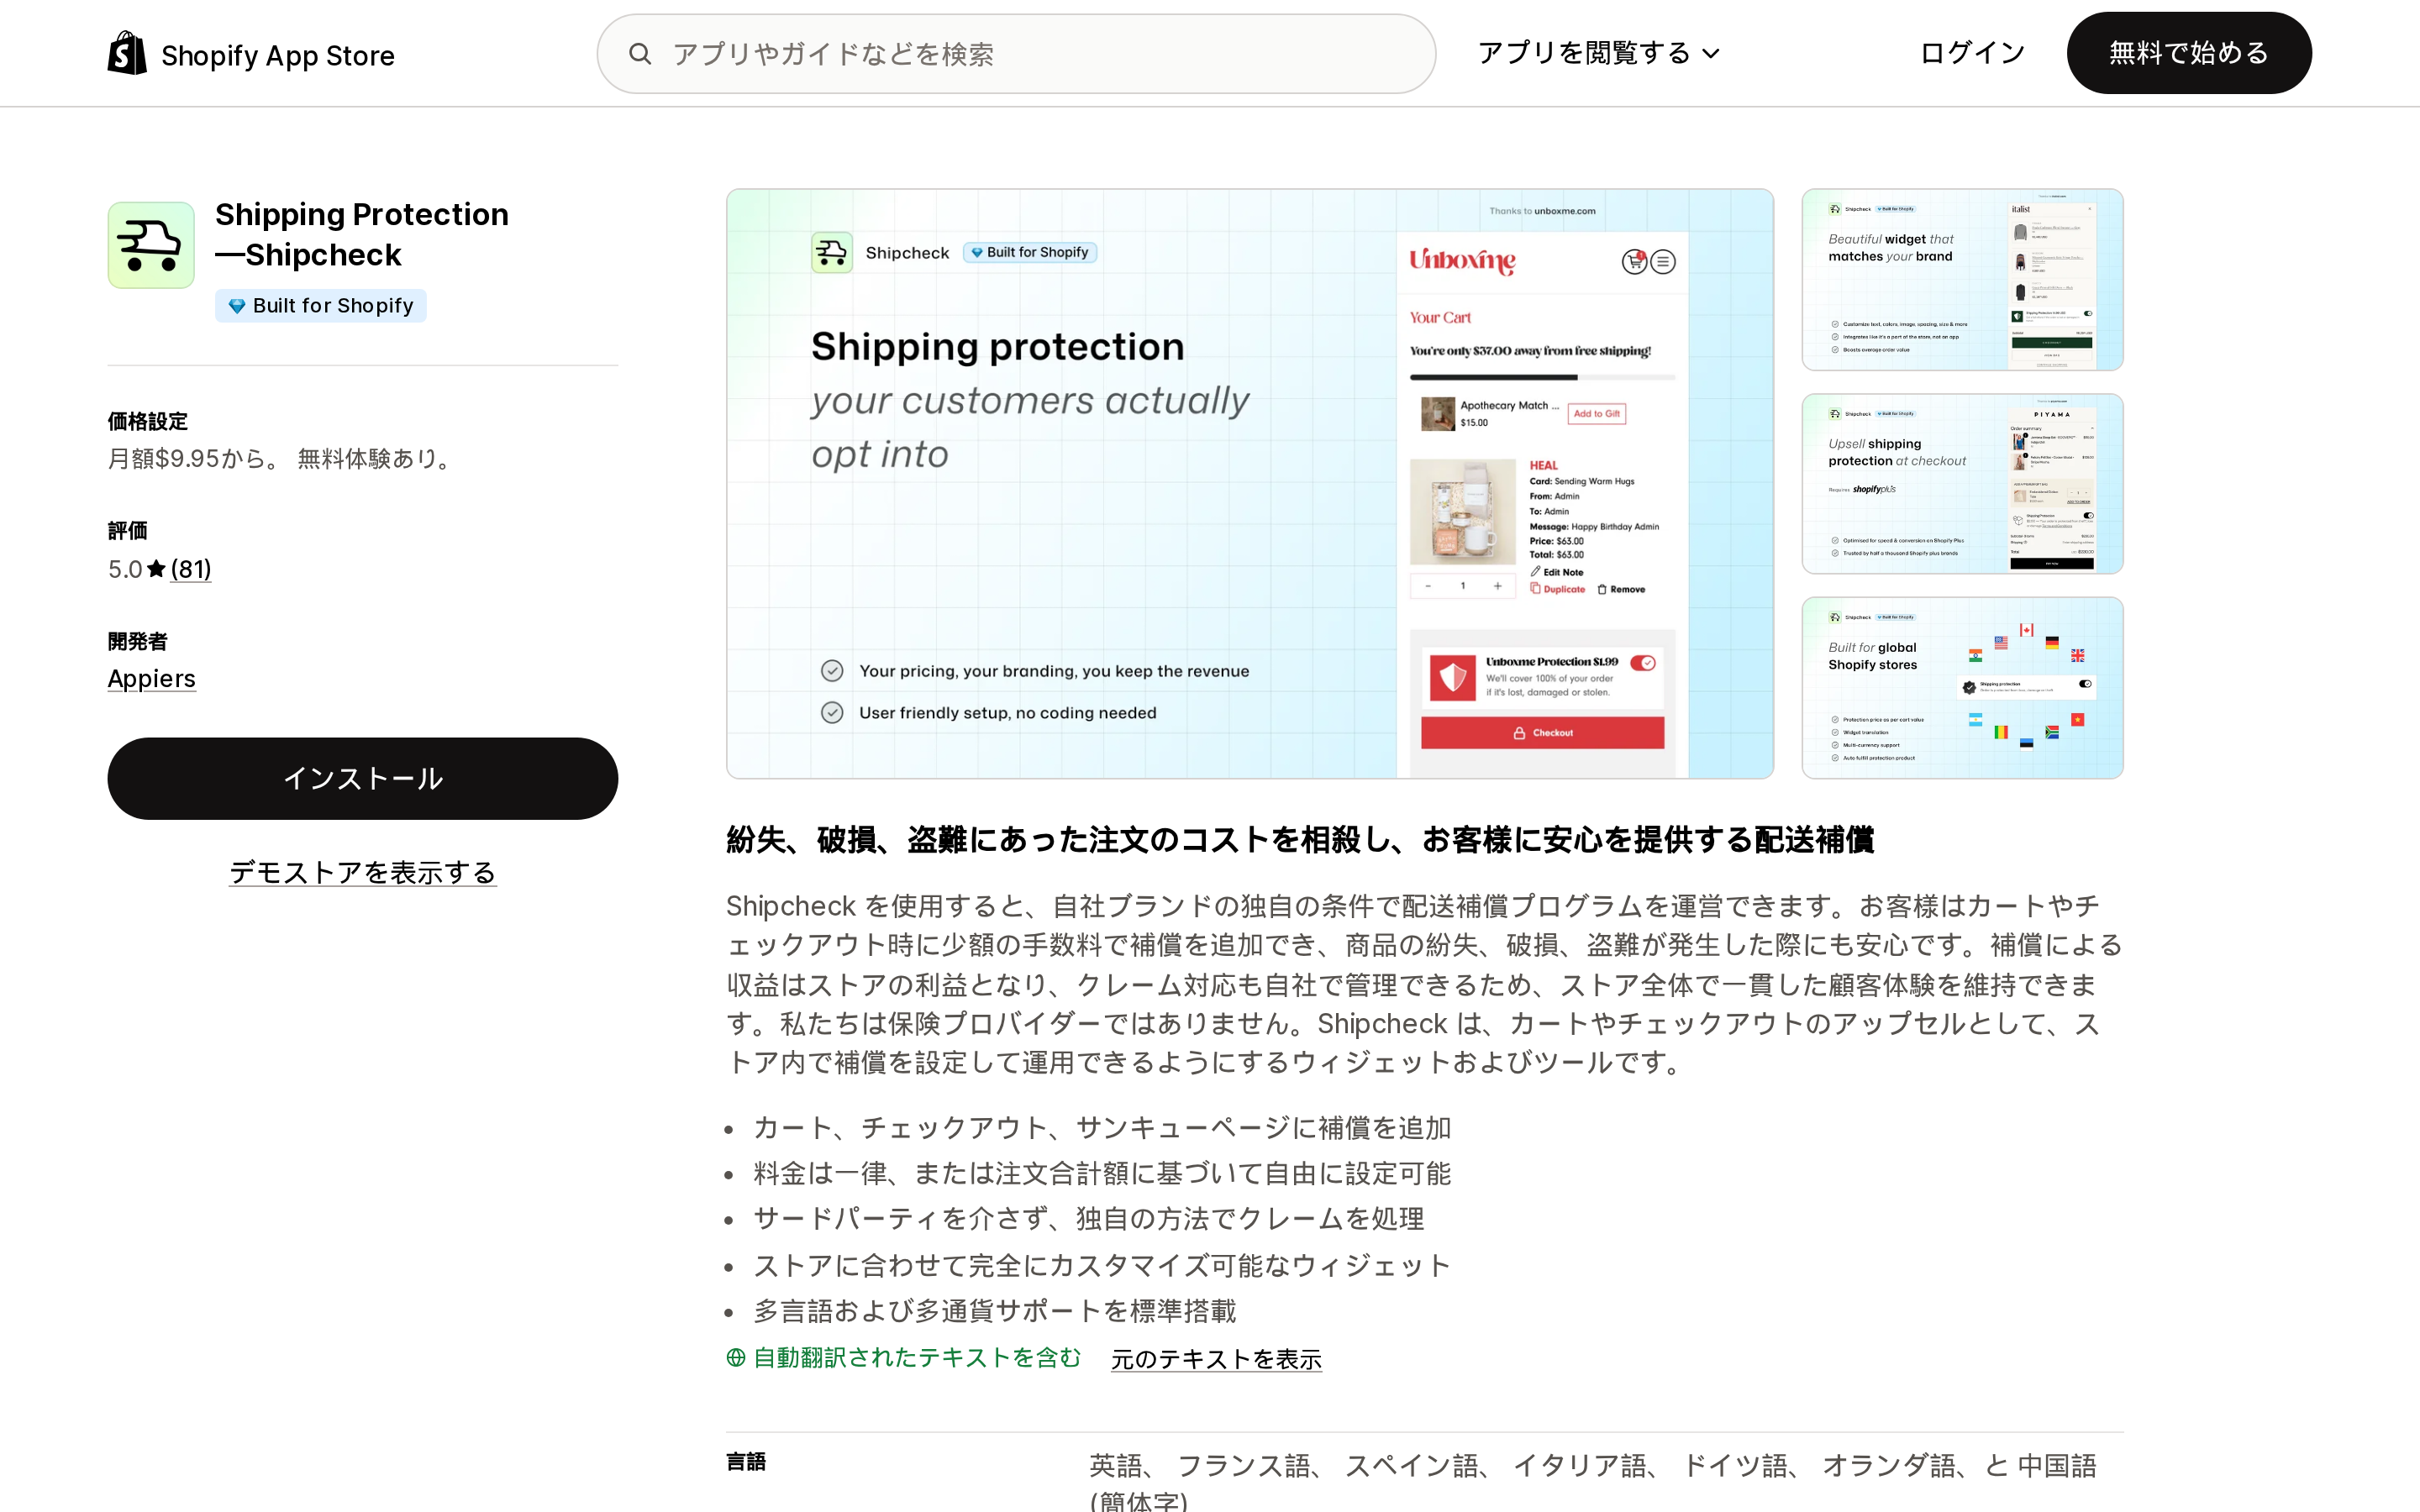The width and height of the screenshot is (2420, 1512).
Task: Open the Appiers developer link
Action: tap(151, 679)
